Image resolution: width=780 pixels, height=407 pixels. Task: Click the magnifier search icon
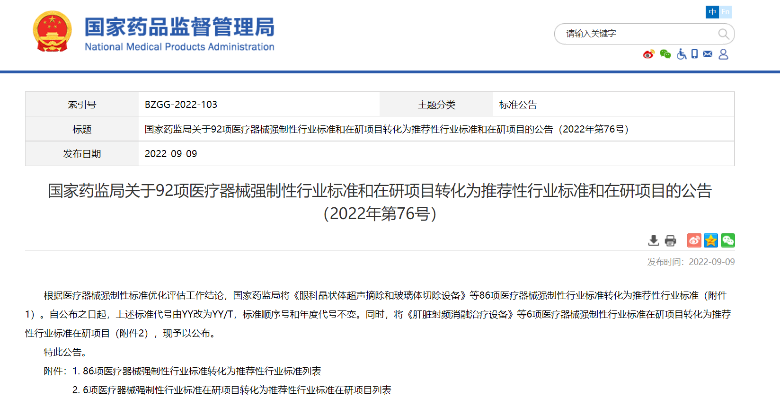click(723, 34)
